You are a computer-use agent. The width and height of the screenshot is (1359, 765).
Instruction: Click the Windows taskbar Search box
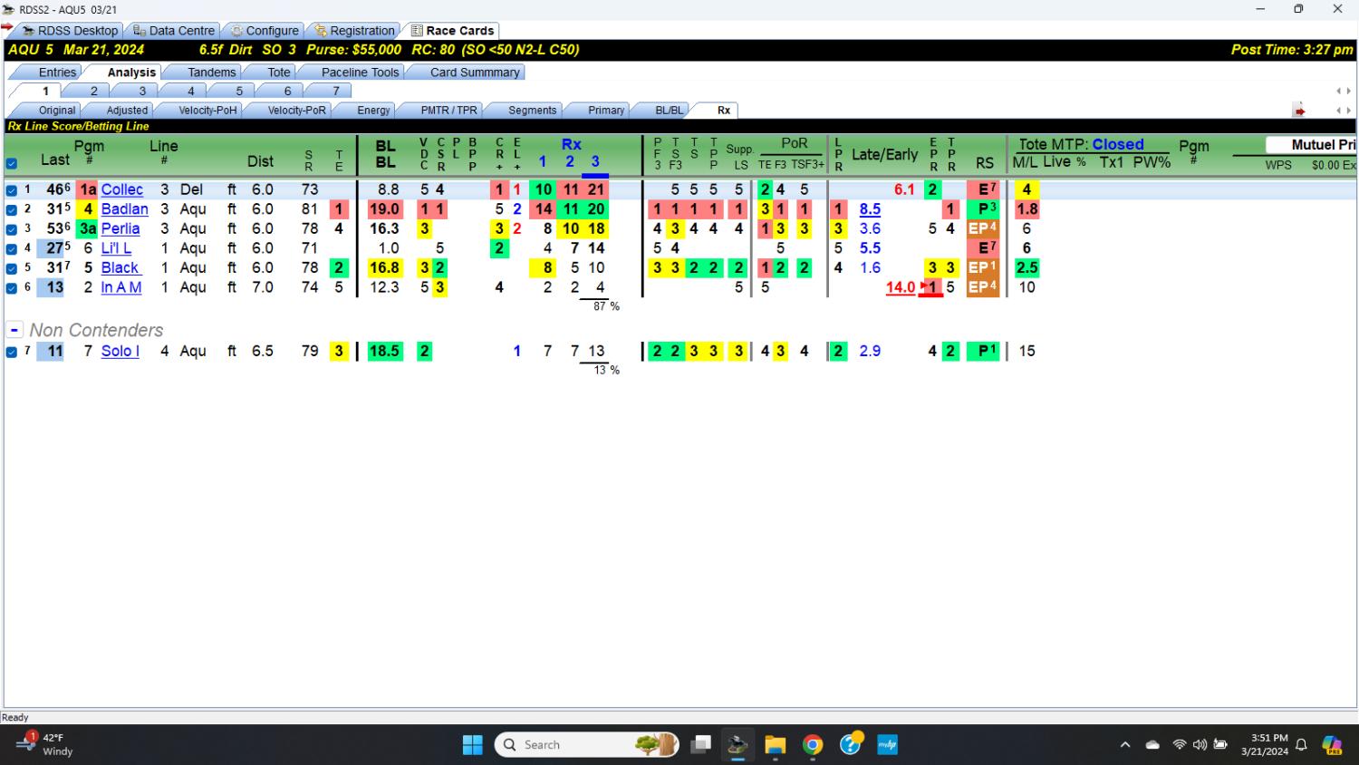pyautogui.click(x=587, y=745)
